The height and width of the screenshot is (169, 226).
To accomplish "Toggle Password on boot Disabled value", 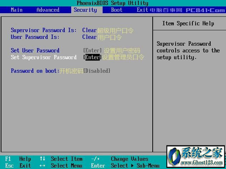I will click(97, 71).
